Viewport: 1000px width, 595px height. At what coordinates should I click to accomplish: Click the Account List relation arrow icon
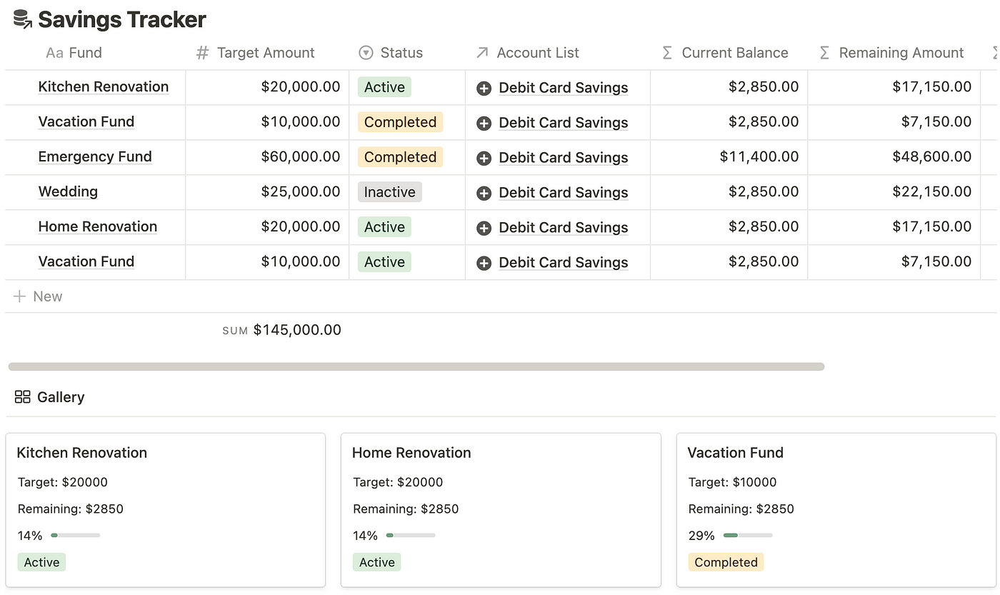pos(482,53)
